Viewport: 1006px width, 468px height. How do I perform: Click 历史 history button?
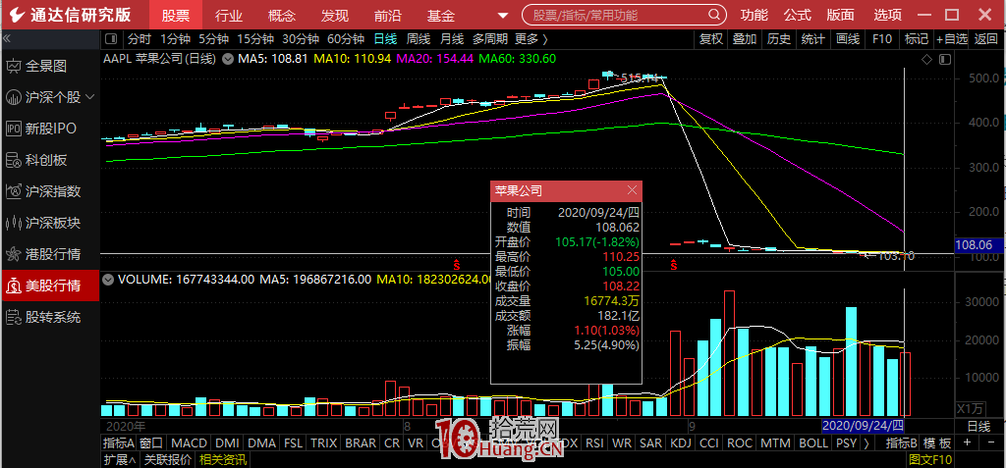[779, 39]
